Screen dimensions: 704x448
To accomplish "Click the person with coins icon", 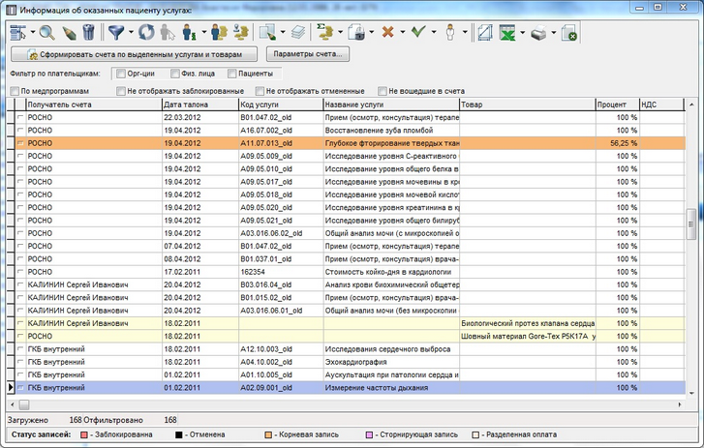I will pyautogui.click(x=219, y=32).
